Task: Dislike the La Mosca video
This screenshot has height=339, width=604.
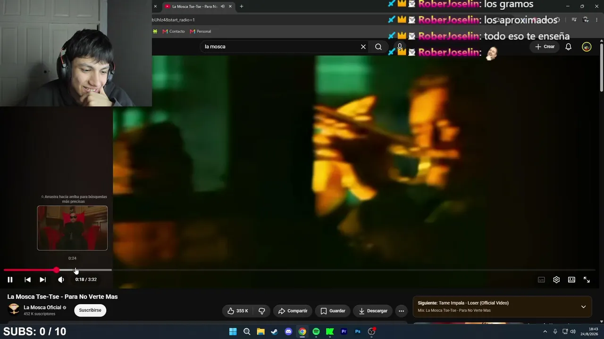Action: pos(262,311)
